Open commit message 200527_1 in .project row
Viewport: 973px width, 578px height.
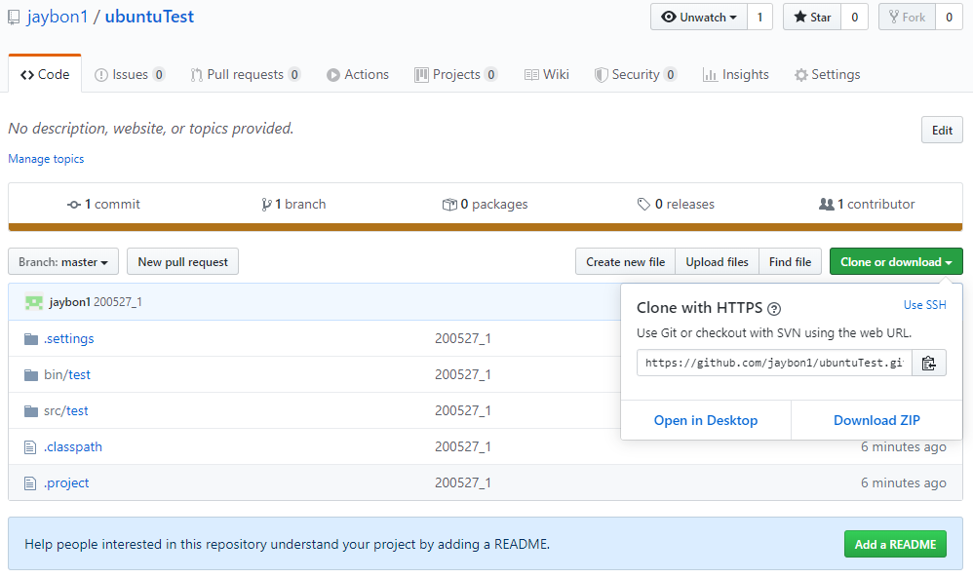coord(463,482)
